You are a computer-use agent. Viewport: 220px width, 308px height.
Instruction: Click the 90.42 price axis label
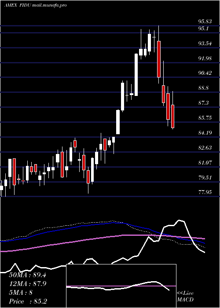pyautogui.click(x=205, y=73)
